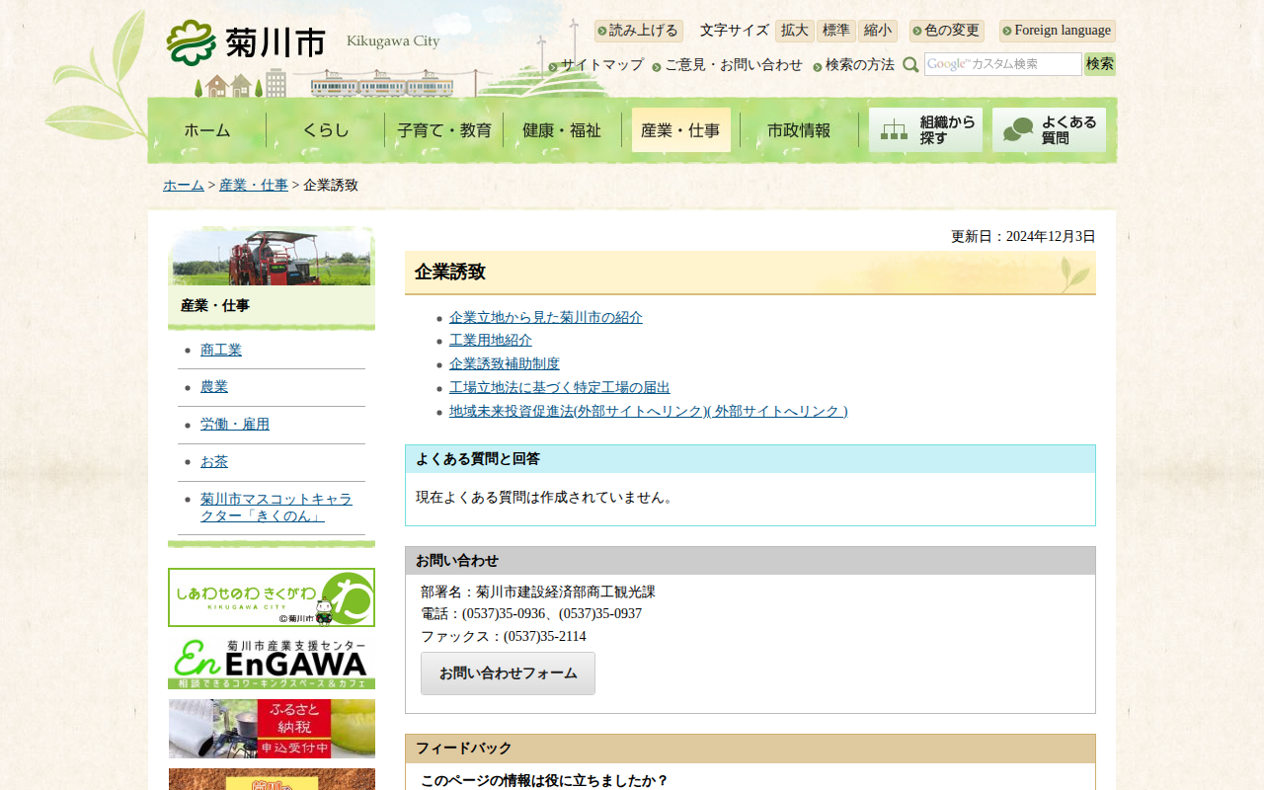
Task: Open 菊川市マスコットキャラクター「きくのん」 sidebar link
Action: [x=276, y=508]
